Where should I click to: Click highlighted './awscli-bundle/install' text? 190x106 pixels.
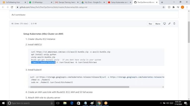click(x=43, y=62)
